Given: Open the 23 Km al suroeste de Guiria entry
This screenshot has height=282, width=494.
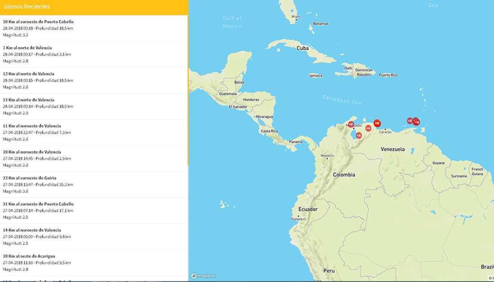Looking at the screenshot, I should click(x=94, y=185).
